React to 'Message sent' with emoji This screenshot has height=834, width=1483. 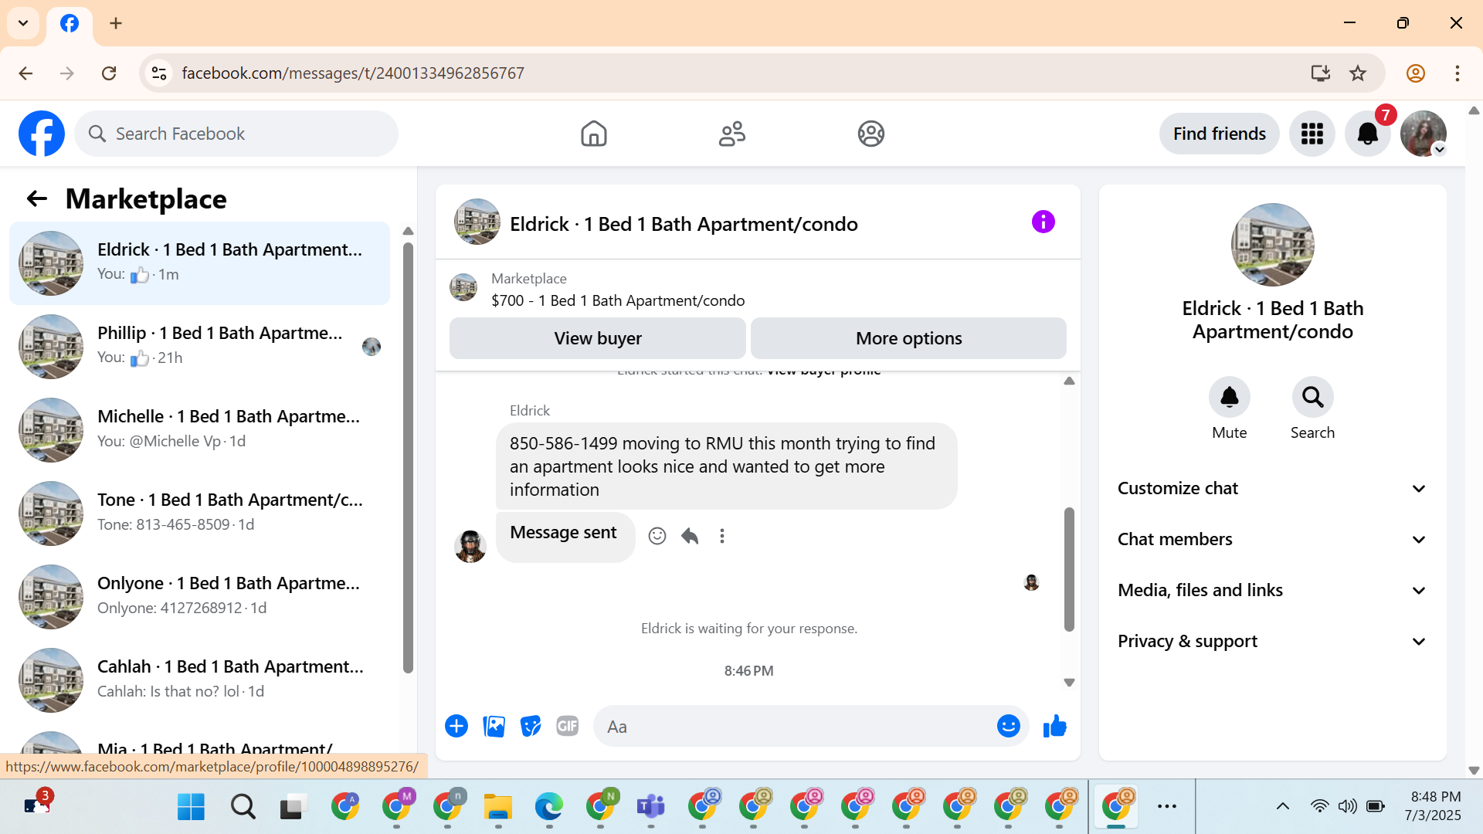point(657,536)
